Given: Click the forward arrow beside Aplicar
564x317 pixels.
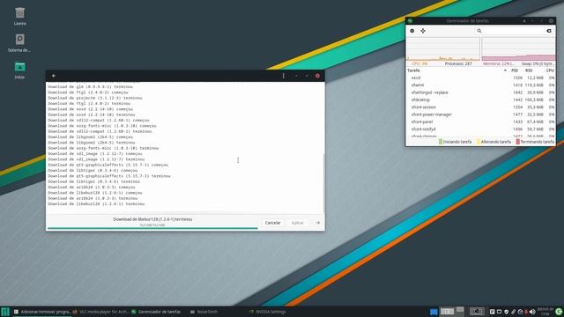Looking at the screenshot, I should tap(317, 223).
